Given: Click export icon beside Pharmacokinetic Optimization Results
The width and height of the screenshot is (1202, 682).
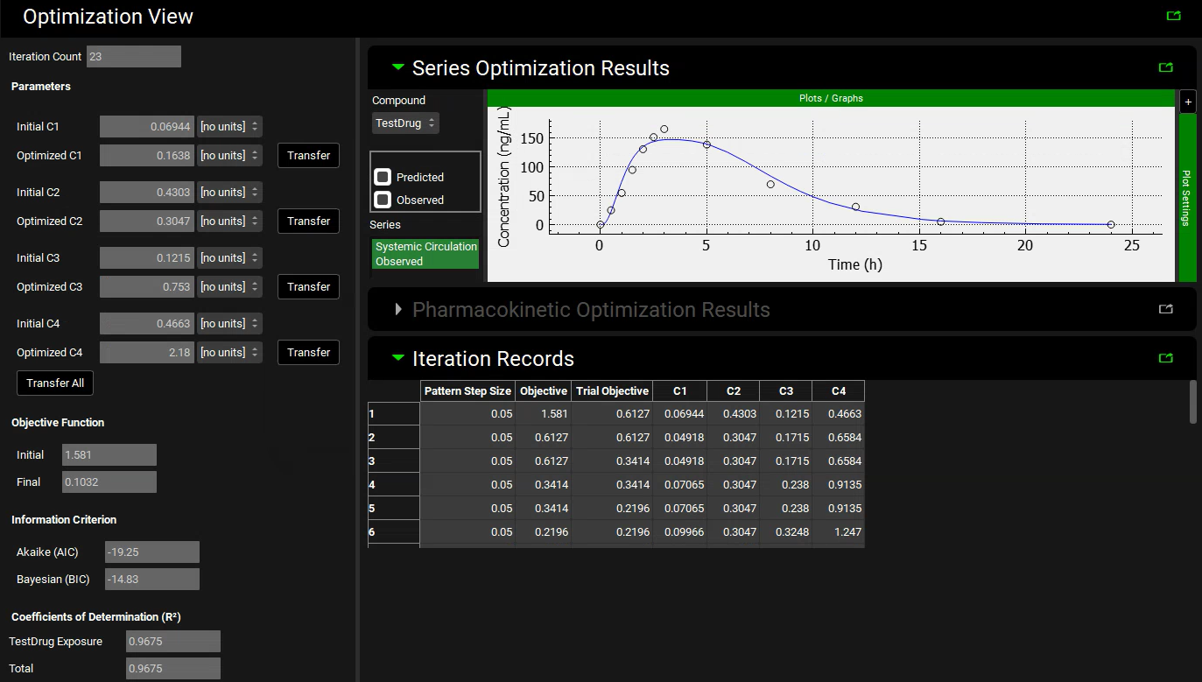Looking at the screenshot, I should point(1165,309).
